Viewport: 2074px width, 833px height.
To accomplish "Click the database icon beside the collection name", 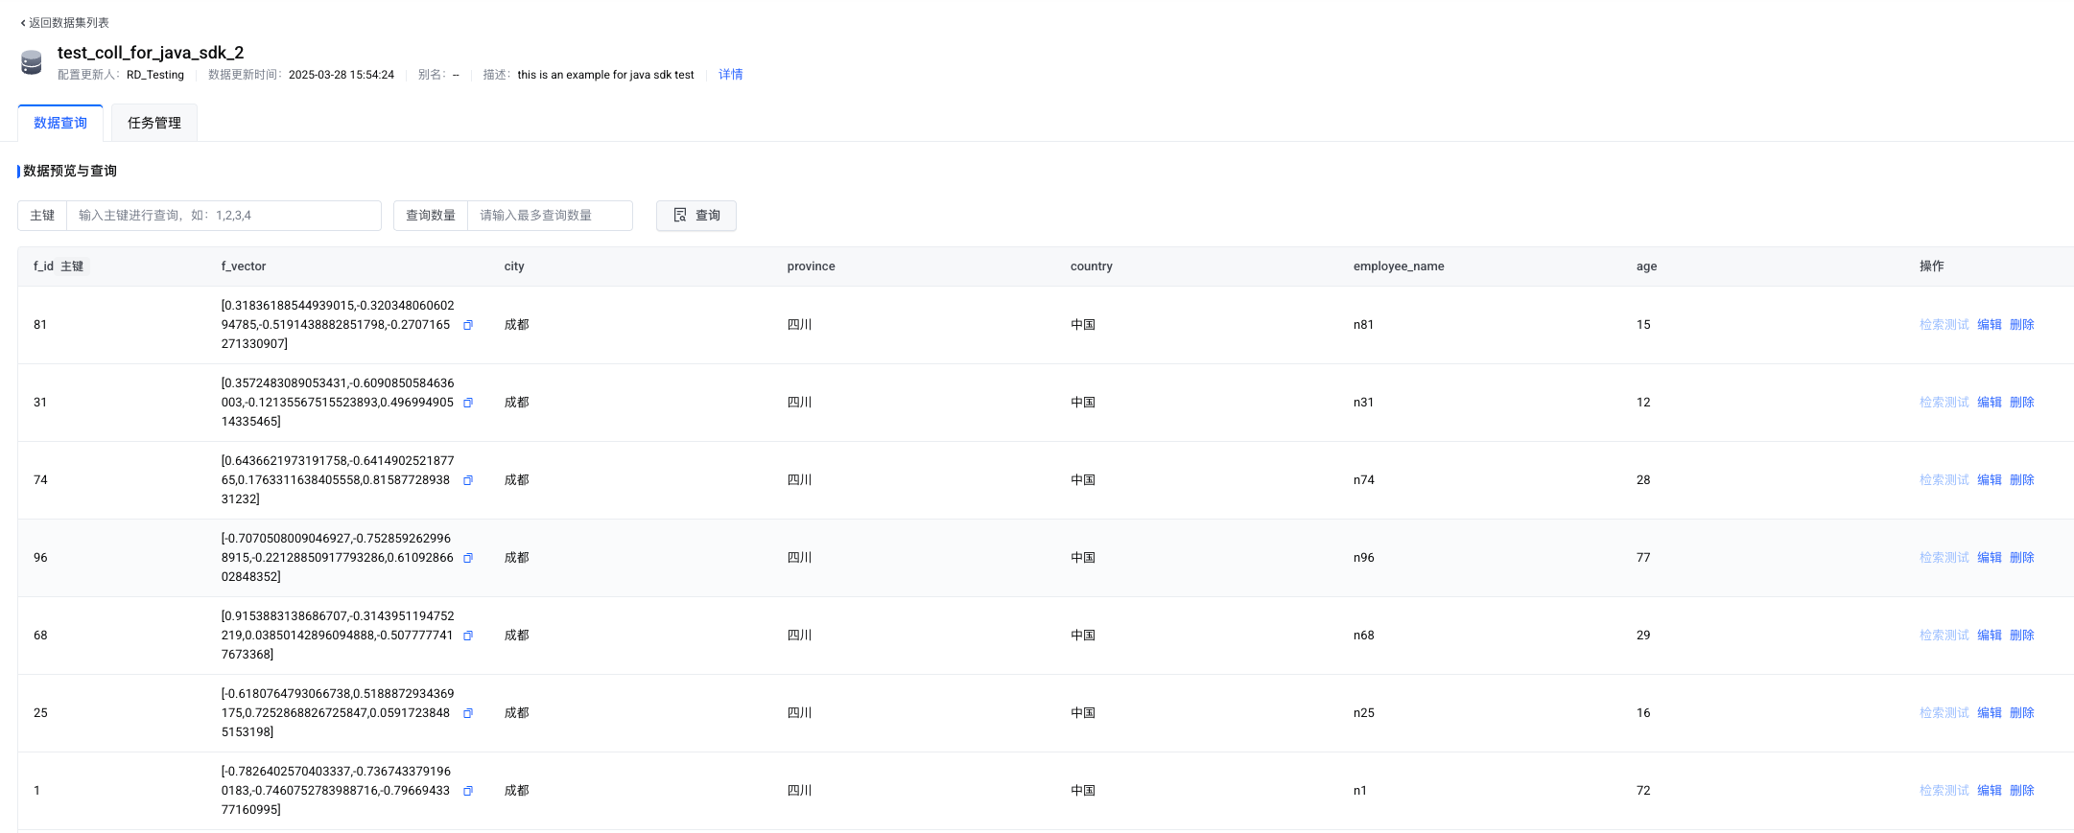I will click(x=32, y=62).
